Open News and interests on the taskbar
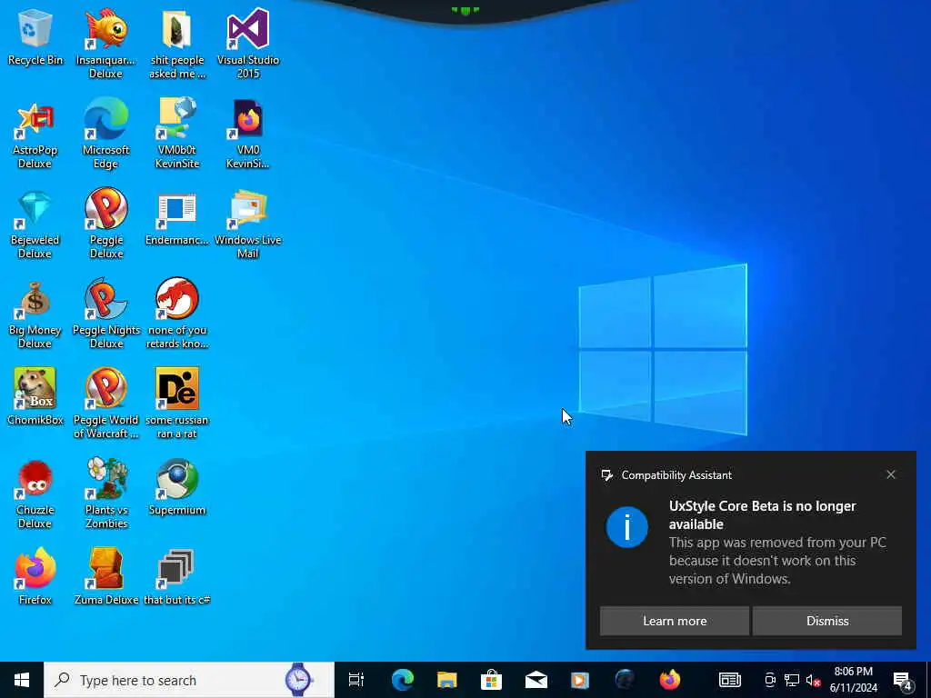 730,680
